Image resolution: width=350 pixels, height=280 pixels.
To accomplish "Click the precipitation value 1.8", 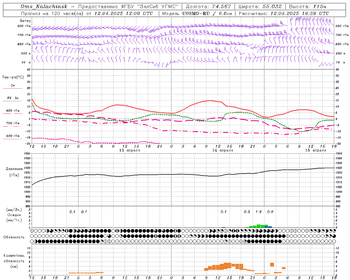I will click(x=258, y=212).
